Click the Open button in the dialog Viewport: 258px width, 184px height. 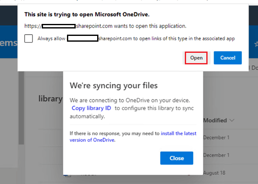(x=196, y=58)
